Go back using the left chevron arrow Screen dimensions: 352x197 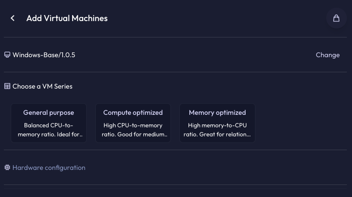pyautogui.click(x=12, y=18)
